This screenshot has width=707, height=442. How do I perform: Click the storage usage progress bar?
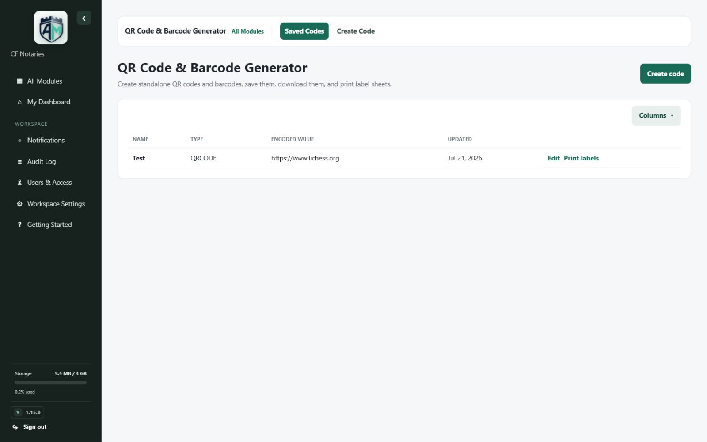[51, 383]
